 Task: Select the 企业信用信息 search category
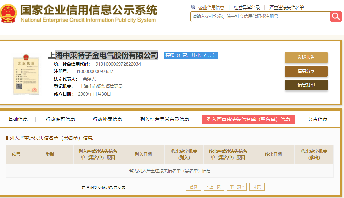coord(211,8)
